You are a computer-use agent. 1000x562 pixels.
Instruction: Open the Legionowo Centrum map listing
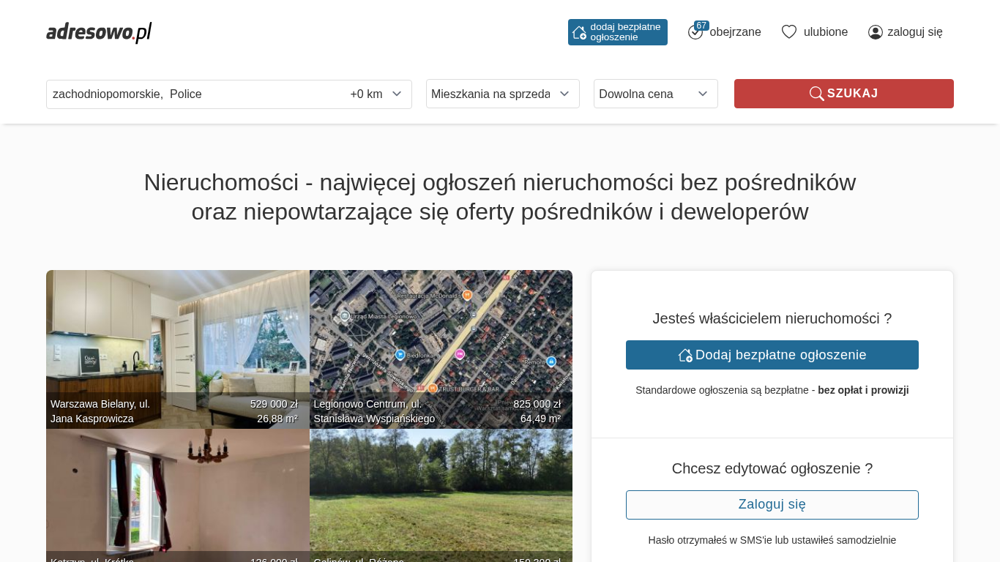[x=441, y=337]
